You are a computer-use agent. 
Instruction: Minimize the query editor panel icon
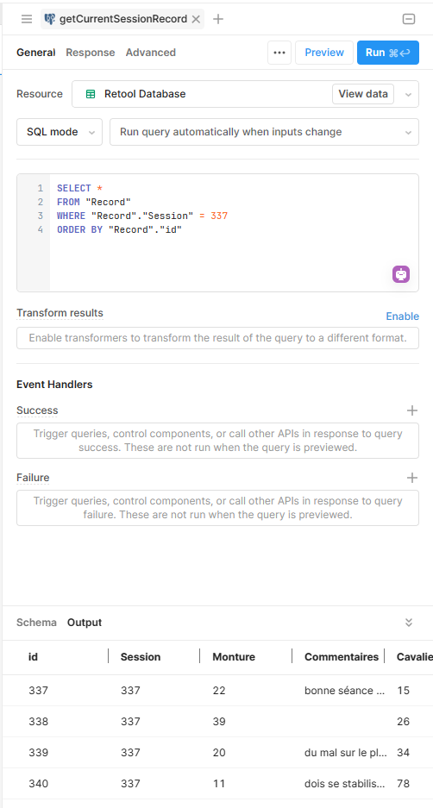point(409,19)
